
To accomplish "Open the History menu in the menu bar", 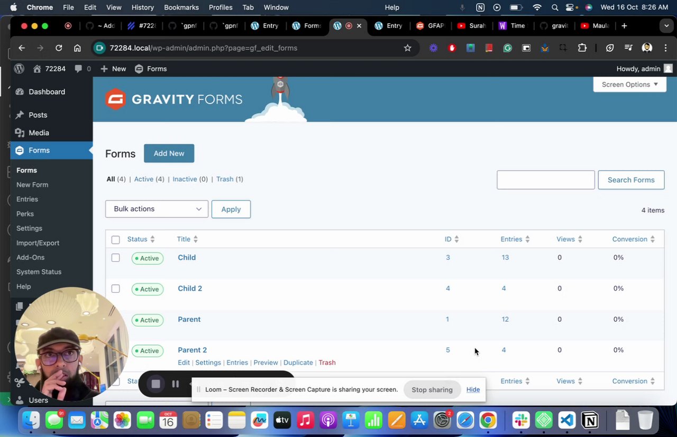I will point(142,7).
